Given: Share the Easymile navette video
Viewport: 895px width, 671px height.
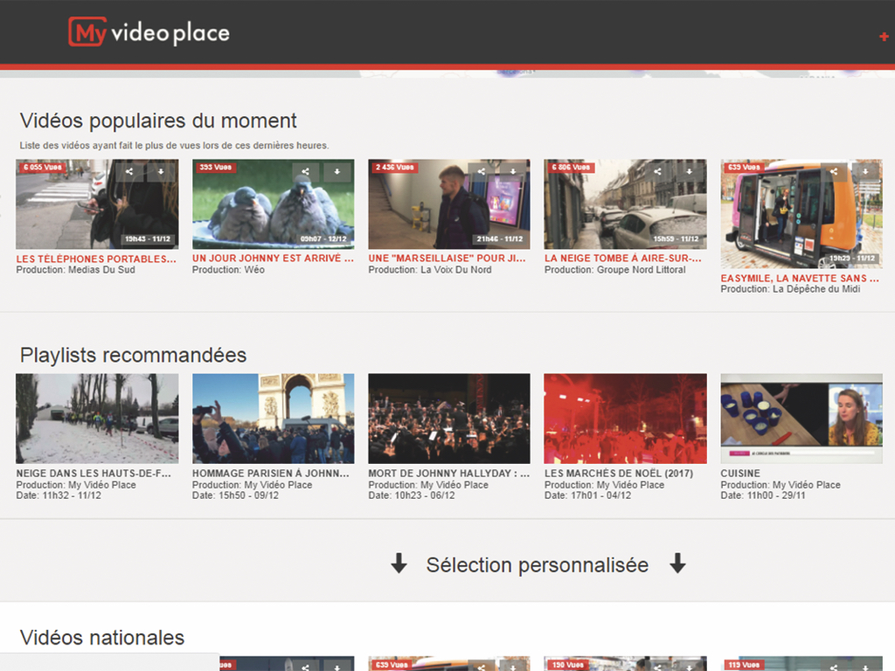Looking at the screenshot, I should pos(834,172).
